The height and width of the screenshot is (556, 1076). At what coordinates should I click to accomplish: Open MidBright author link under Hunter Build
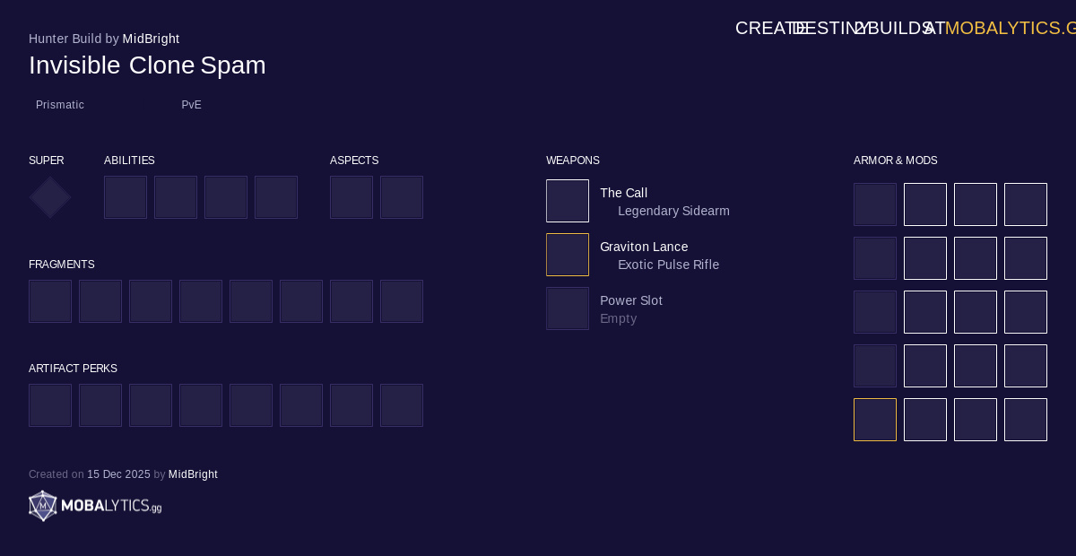click(151, 39)
